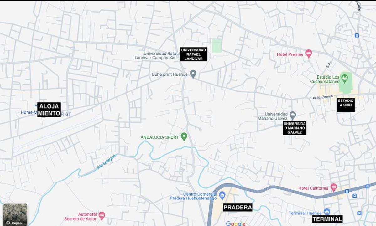The height and width of the screenshot is (226, 376).
Task: Open the Capas layers satellite thumbnail
Action: pos(15,214)
